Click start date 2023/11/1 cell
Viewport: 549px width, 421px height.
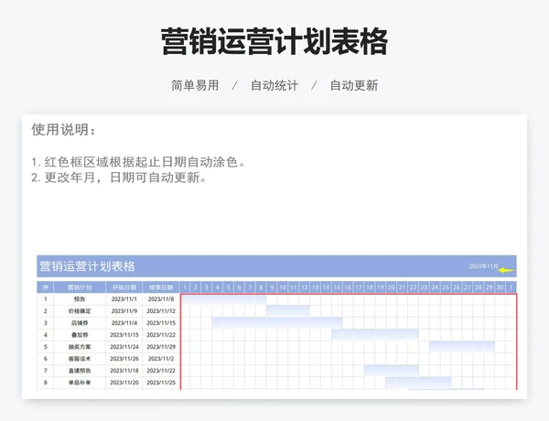(124, 299)
